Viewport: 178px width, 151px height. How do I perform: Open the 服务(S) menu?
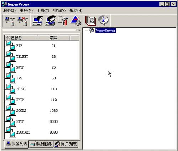point(9,11)
